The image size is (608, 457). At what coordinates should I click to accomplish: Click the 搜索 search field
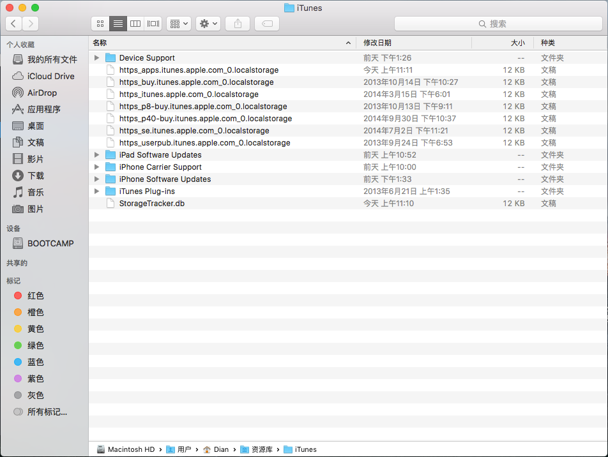[498, 24]
